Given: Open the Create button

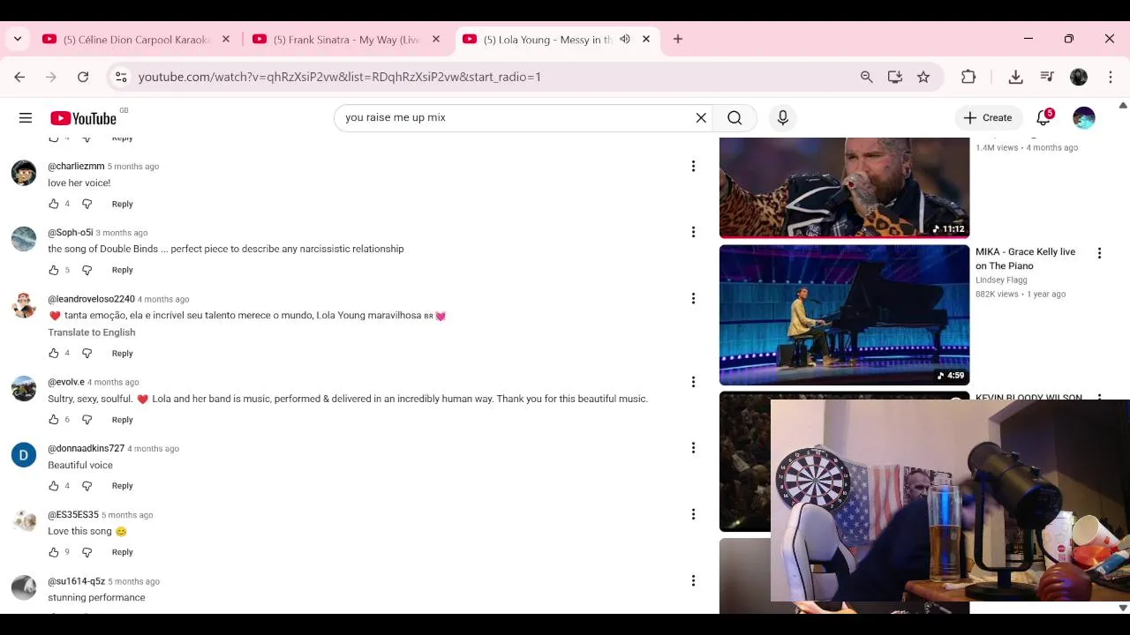Looking at the screenshot, I should click(x=988, y=118).
